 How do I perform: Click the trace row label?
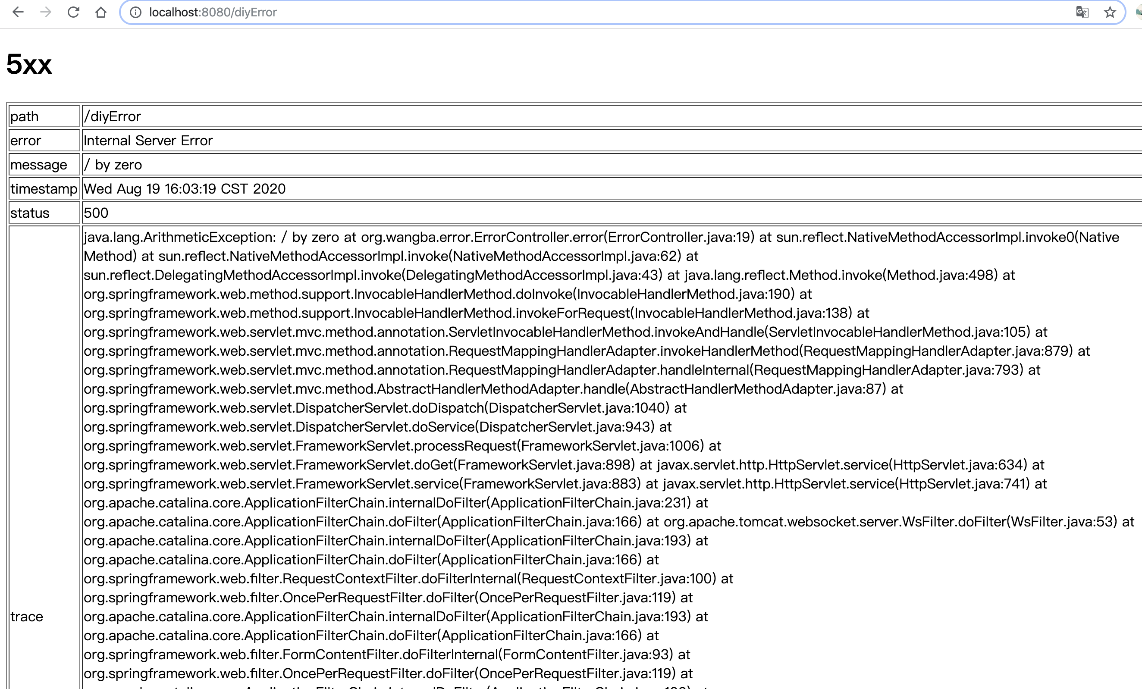click(x=27, y=616)
